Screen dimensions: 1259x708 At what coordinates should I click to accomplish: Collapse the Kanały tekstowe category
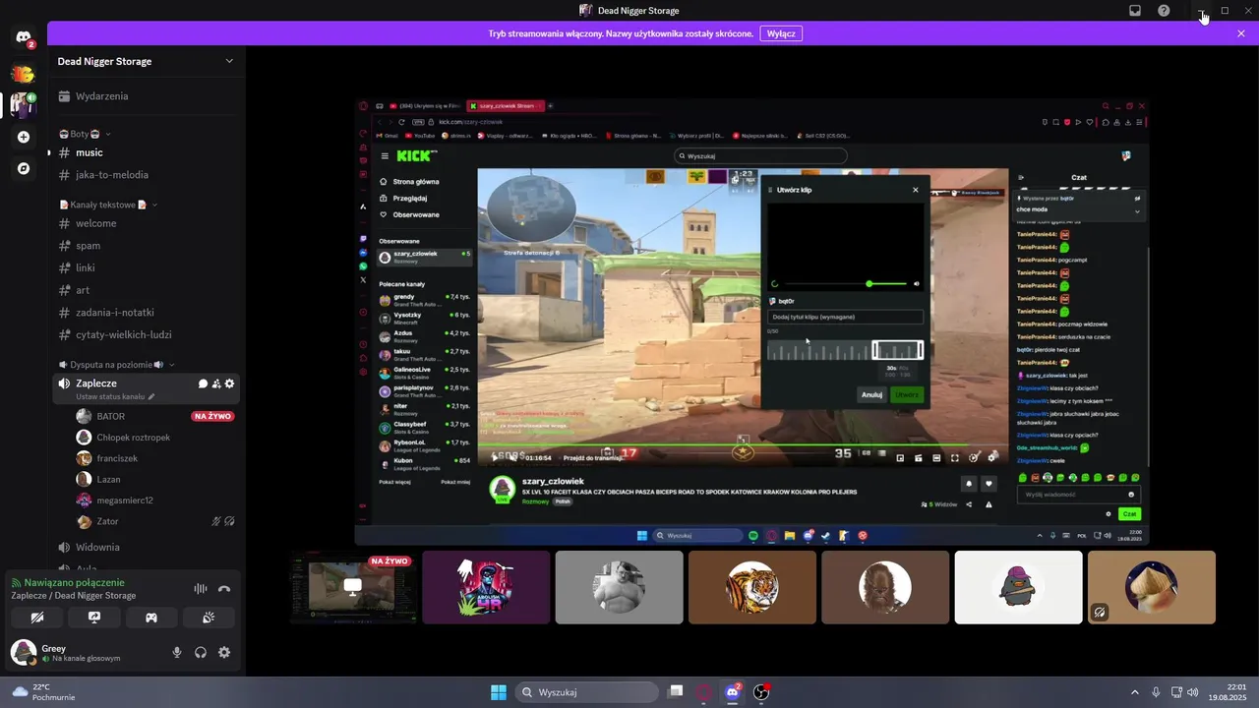(x=108, y=205)
